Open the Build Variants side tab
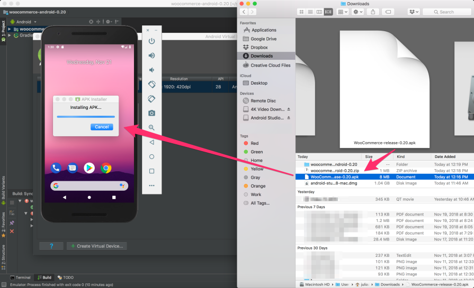Screen dimensions: 474x288 [3, 190]
